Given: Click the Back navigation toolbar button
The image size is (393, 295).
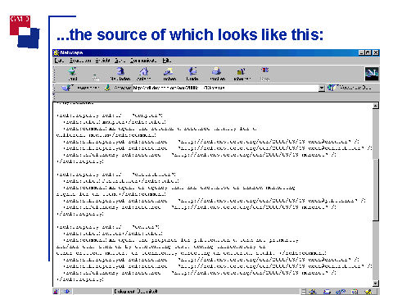Looking at the screenshot, I should coord(72,74).
